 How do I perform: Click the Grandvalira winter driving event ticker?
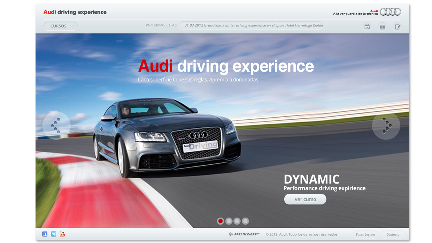point(253,25)
